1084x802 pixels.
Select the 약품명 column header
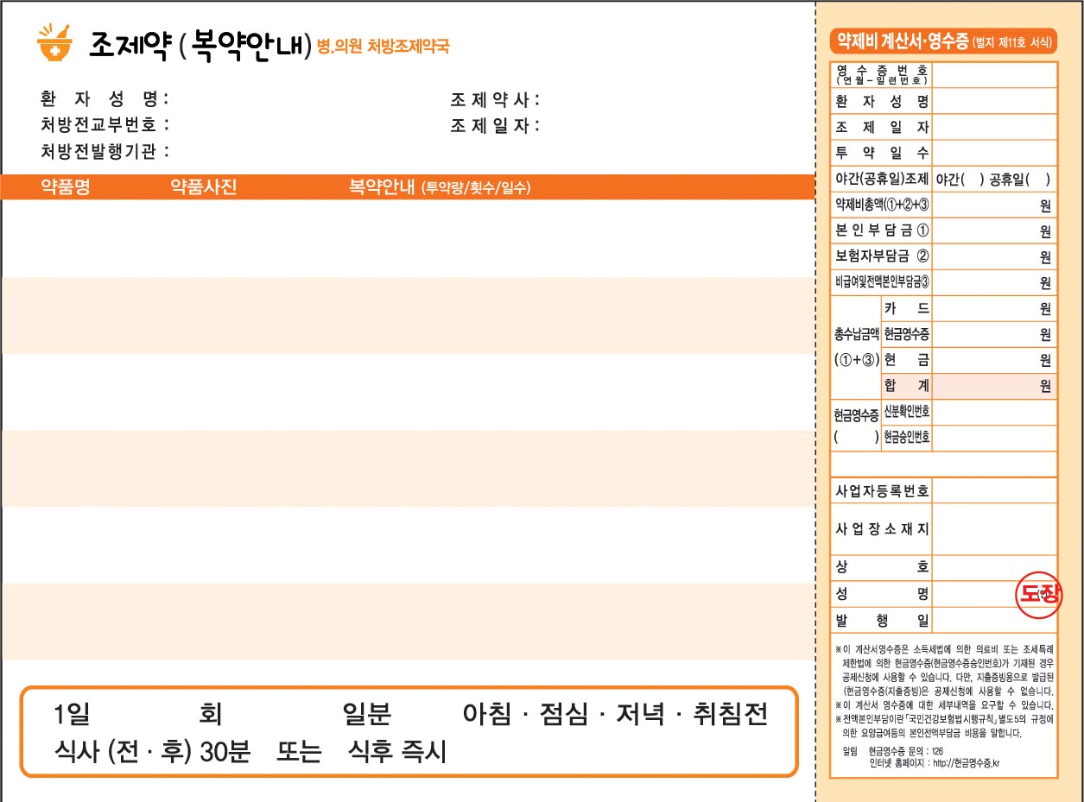click(x=66, y=187)
